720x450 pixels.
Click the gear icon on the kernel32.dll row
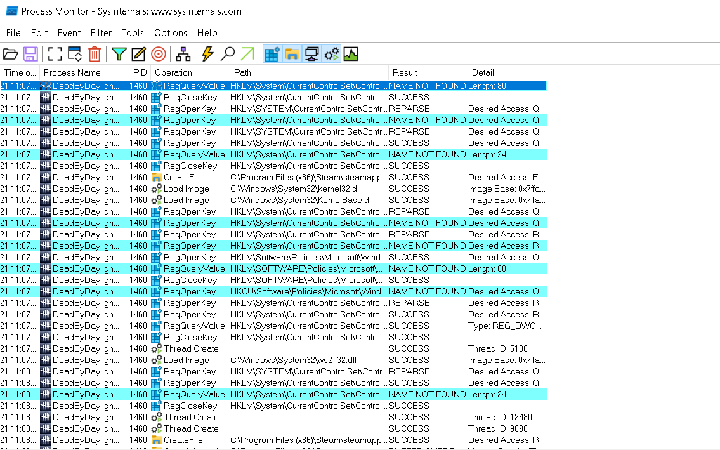(157, 189)
